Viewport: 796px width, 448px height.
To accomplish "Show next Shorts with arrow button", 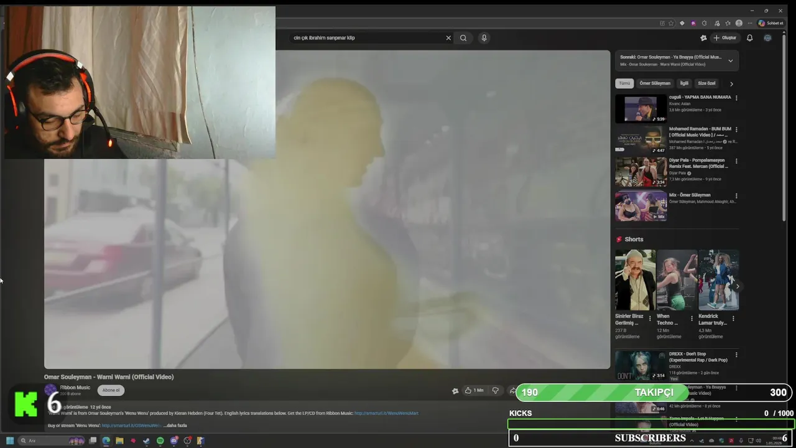I will (x=736, y=286).
